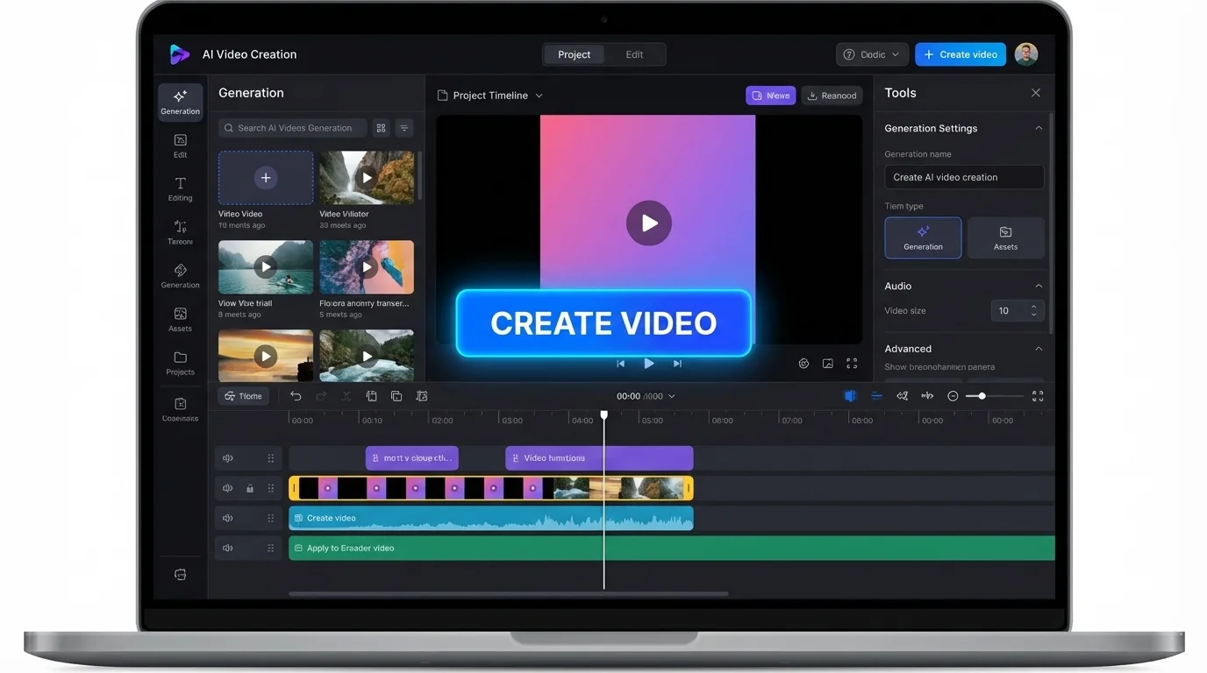Open the Edit panel in the left sidebar
The image size is (1207, 673).
(x=180, y=146)
